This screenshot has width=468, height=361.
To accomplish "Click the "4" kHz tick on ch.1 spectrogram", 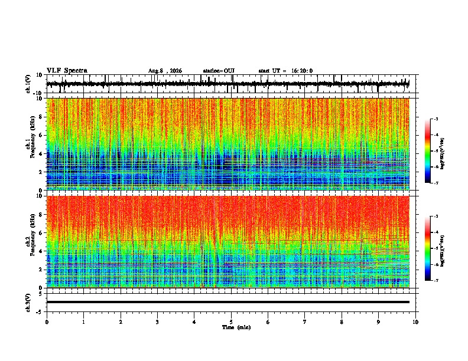I will 41,154.
